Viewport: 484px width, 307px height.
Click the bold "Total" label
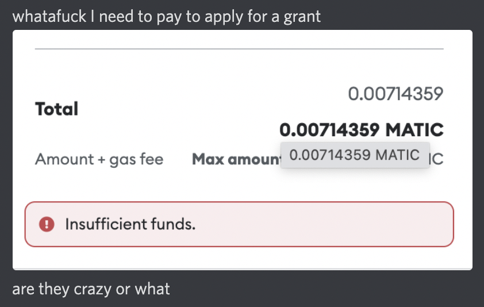(56, 109)
